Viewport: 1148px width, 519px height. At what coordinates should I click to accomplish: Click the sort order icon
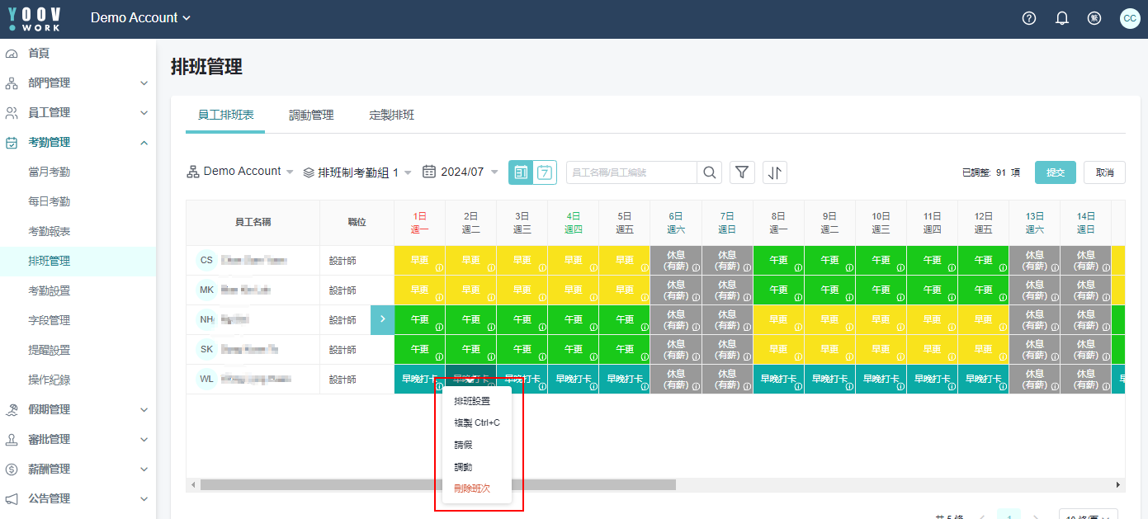[x=774, y=172]
